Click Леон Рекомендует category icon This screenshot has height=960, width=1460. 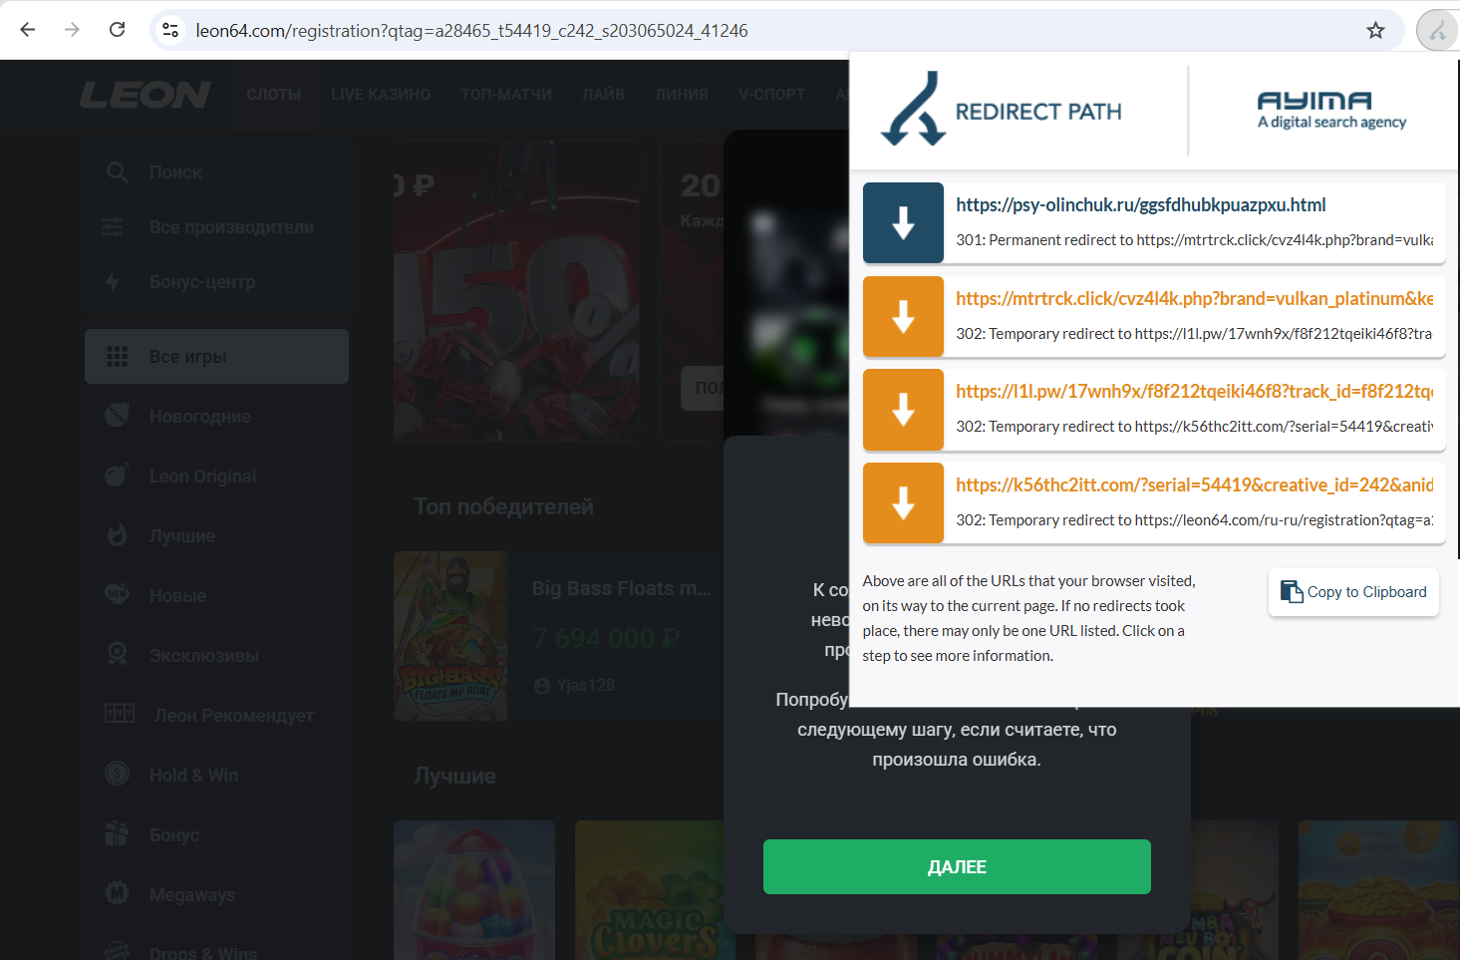120,714
